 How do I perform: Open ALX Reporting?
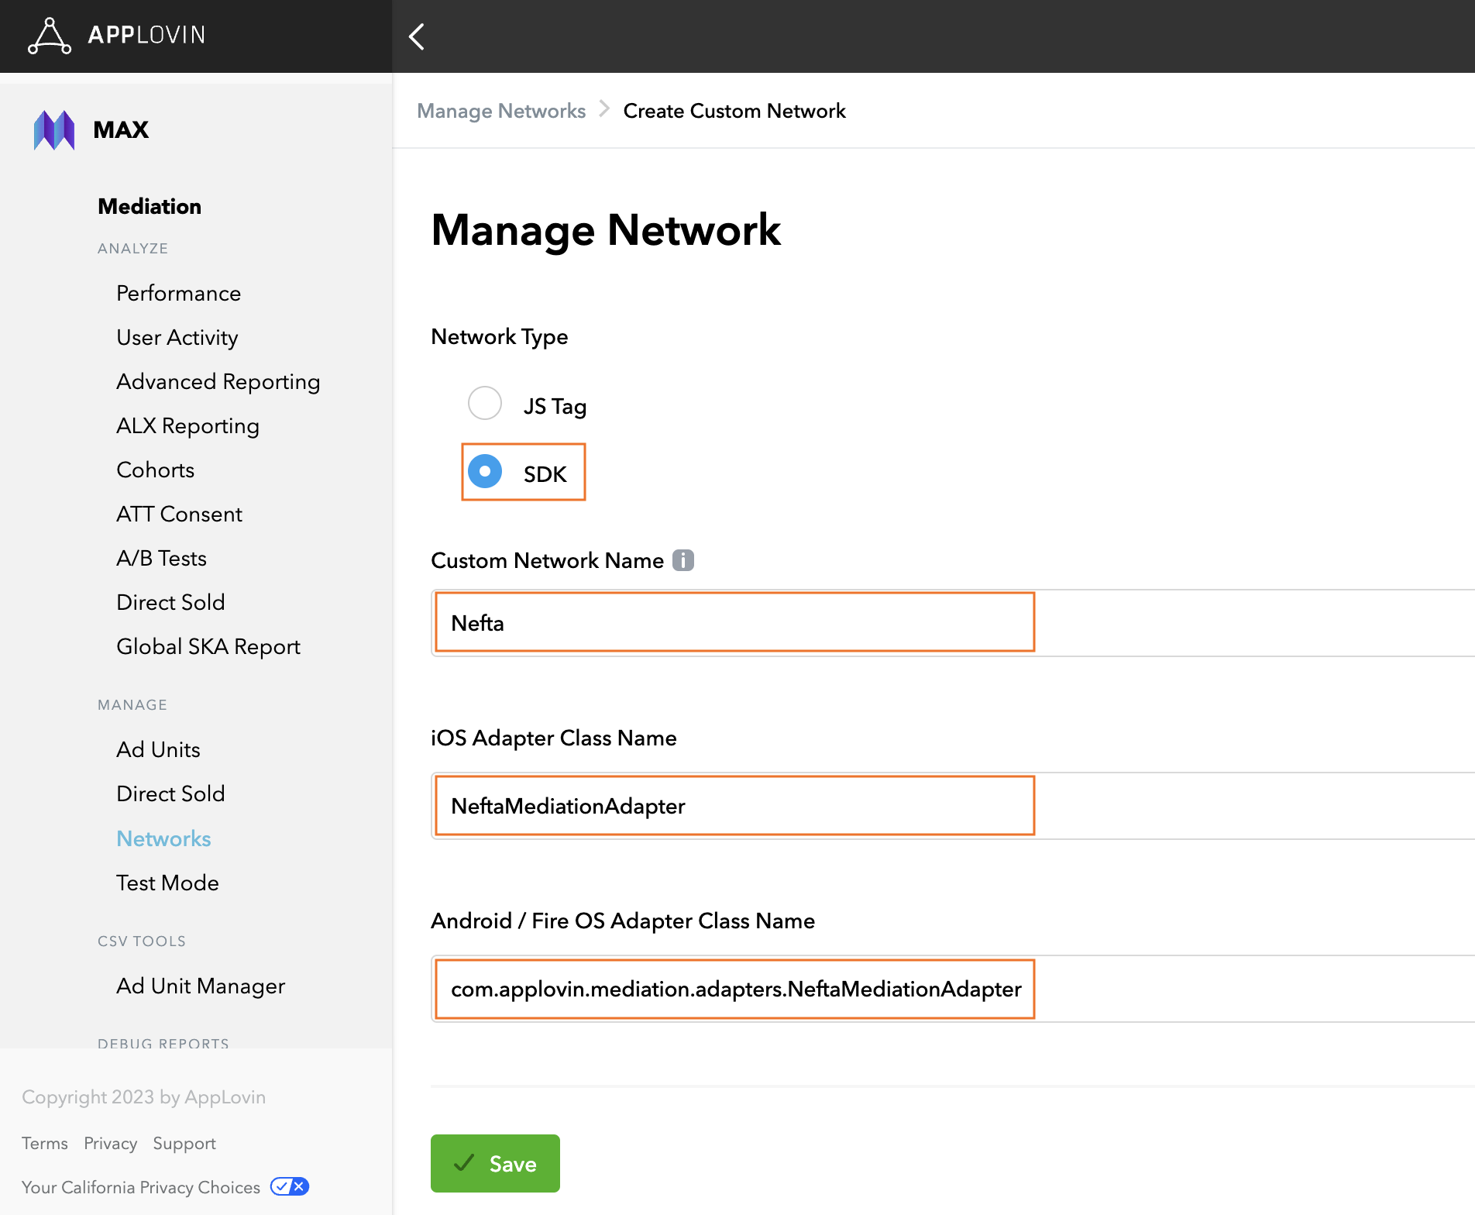point(188,425)
